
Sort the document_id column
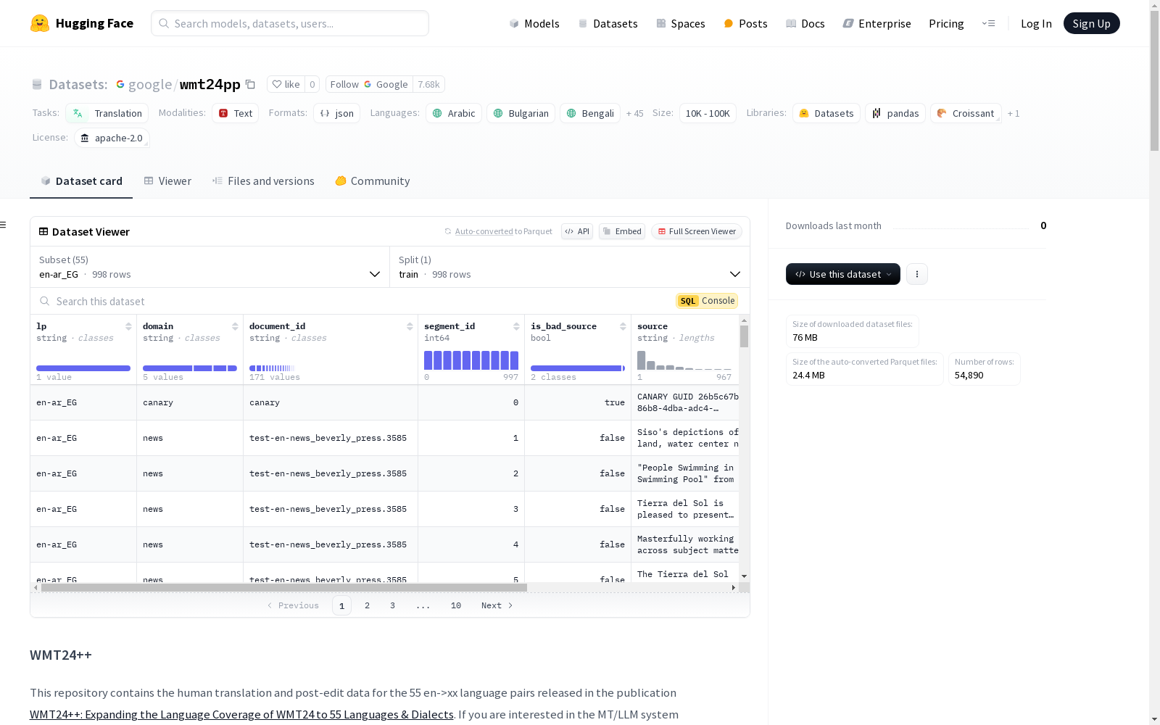410,326
